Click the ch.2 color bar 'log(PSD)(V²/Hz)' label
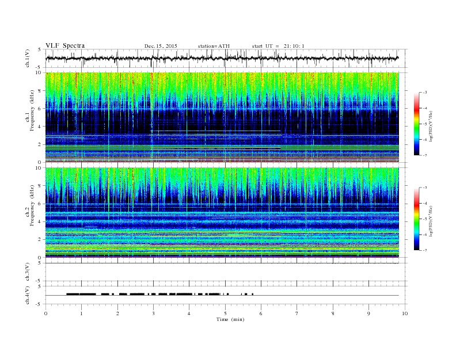 [431, 221]
